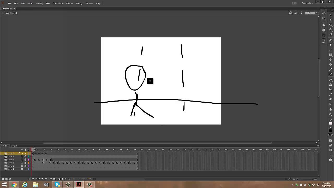Switch to the Output tab
Screen dimensions: 334x188
click(14, 146)
